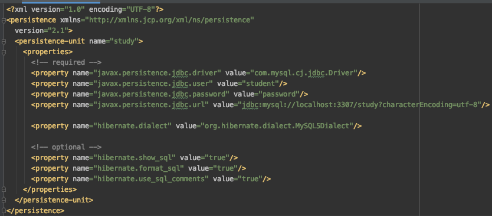Click the "true" value of hibernate.use_sql_comments
The width and height of the screenshot is (492, 216).
tap(250, 179)
